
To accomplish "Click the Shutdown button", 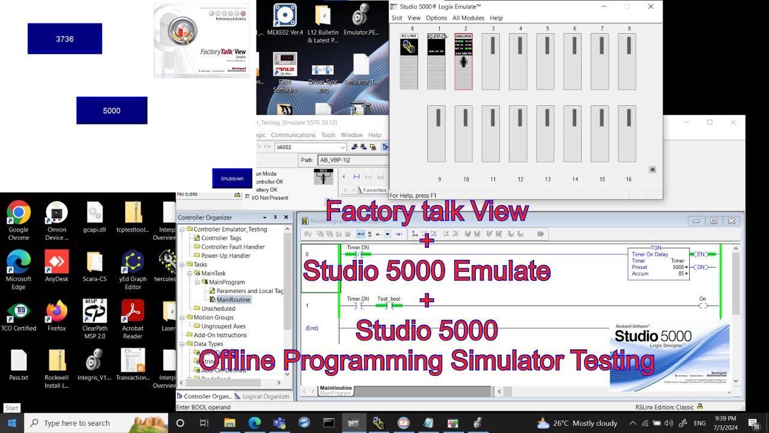I will pyautogui.click(x=232, y=179).
